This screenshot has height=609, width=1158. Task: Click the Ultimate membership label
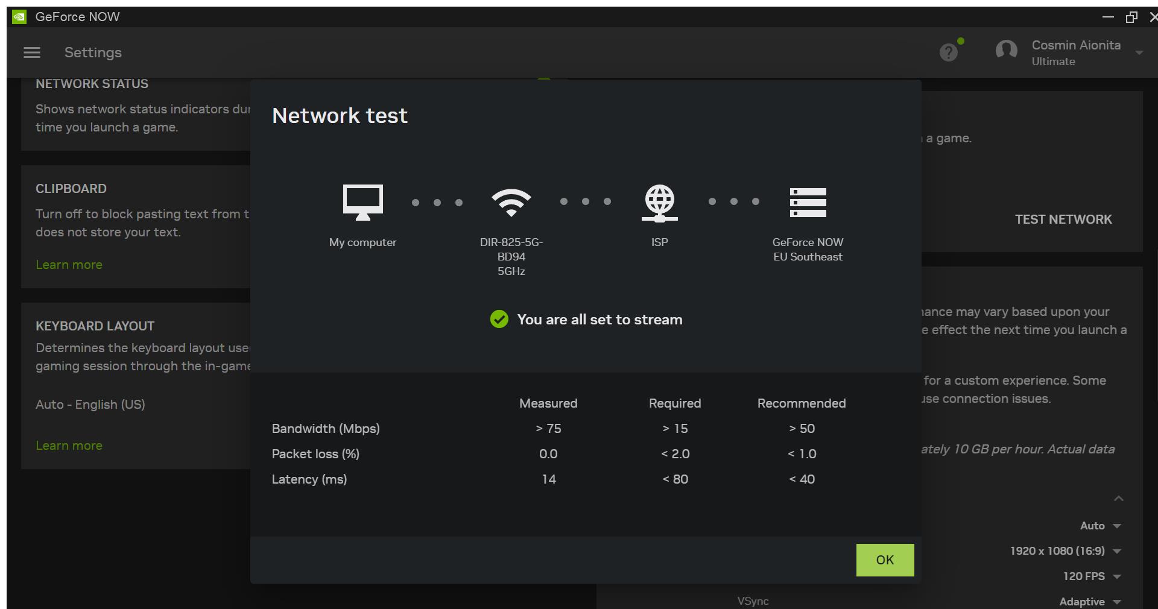(1053, 62)
